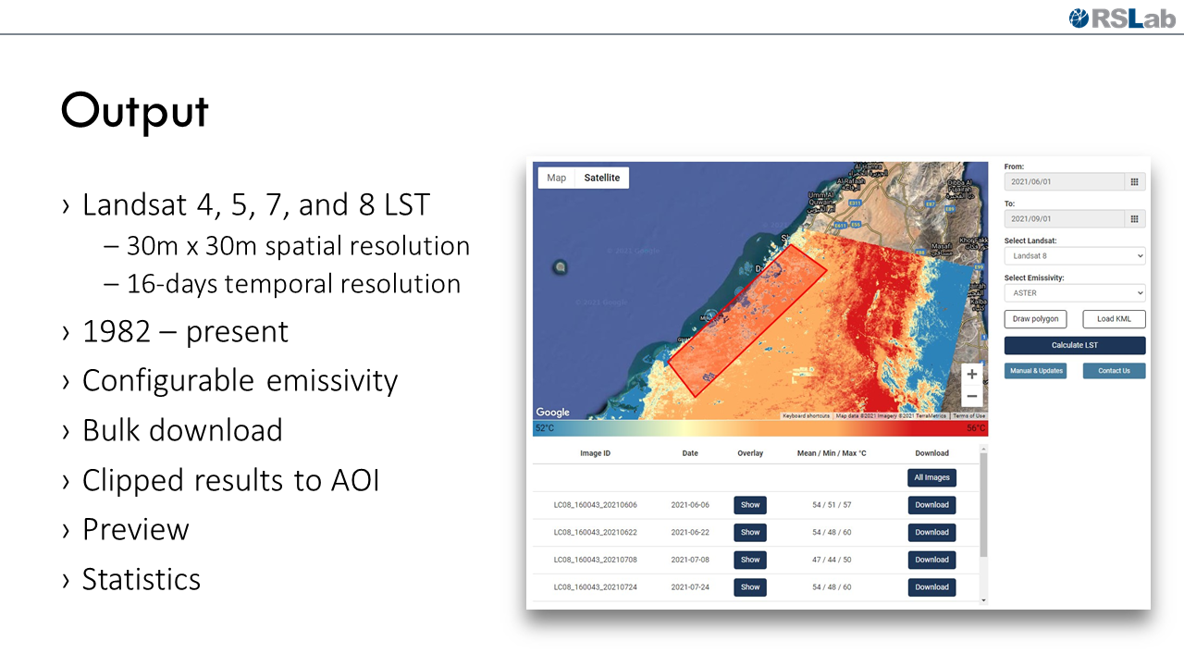Click the Image ID column header
Viewport: 1184px width, 666px height.
coord(595,453)
